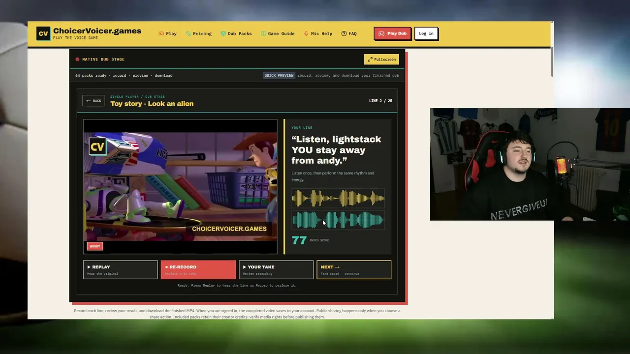Click the "Toy story - Look an alien" title

pyautogui.click(x=152, y=104)
